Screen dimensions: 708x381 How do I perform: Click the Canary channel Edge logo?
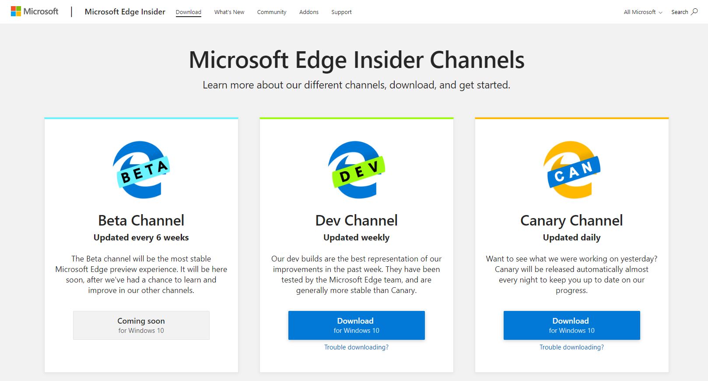tap(571, 170)
